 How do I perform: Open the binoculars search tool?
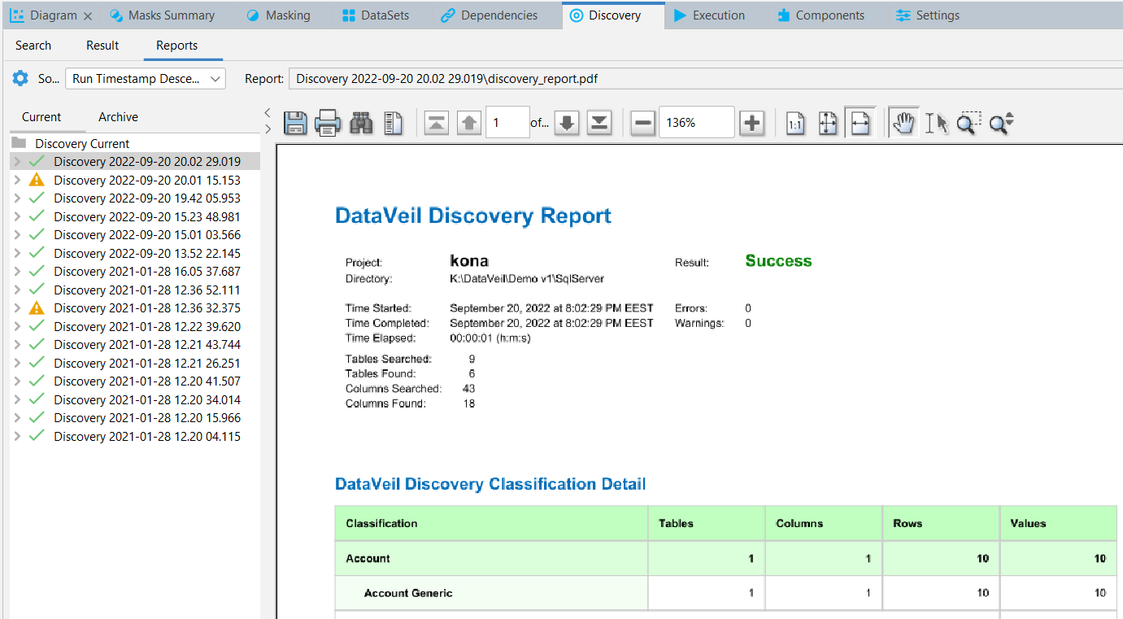[361, 123]
